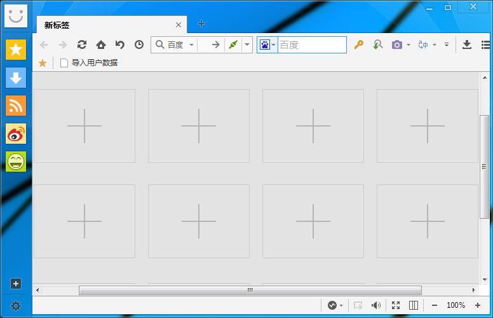Image resolution: width=493 pixels, height=318 pixels.
Task: Expand the 百度 address bar search dropdown
Action: 191,45
